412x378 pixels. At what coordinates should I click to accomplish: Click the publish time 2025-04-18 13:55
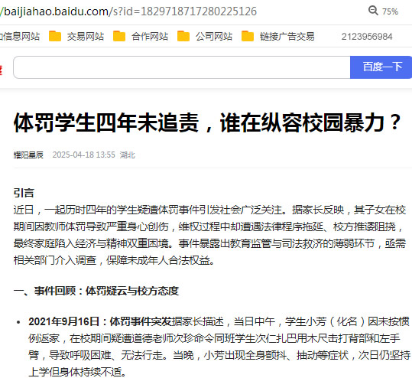click(84, 155)
